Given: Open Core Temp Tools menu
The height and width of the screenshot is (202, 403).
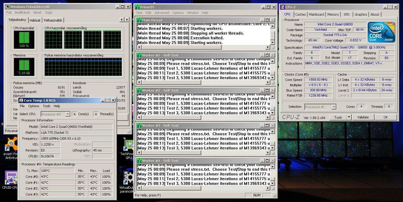Looking at the screenshot, I should point(47,106).
